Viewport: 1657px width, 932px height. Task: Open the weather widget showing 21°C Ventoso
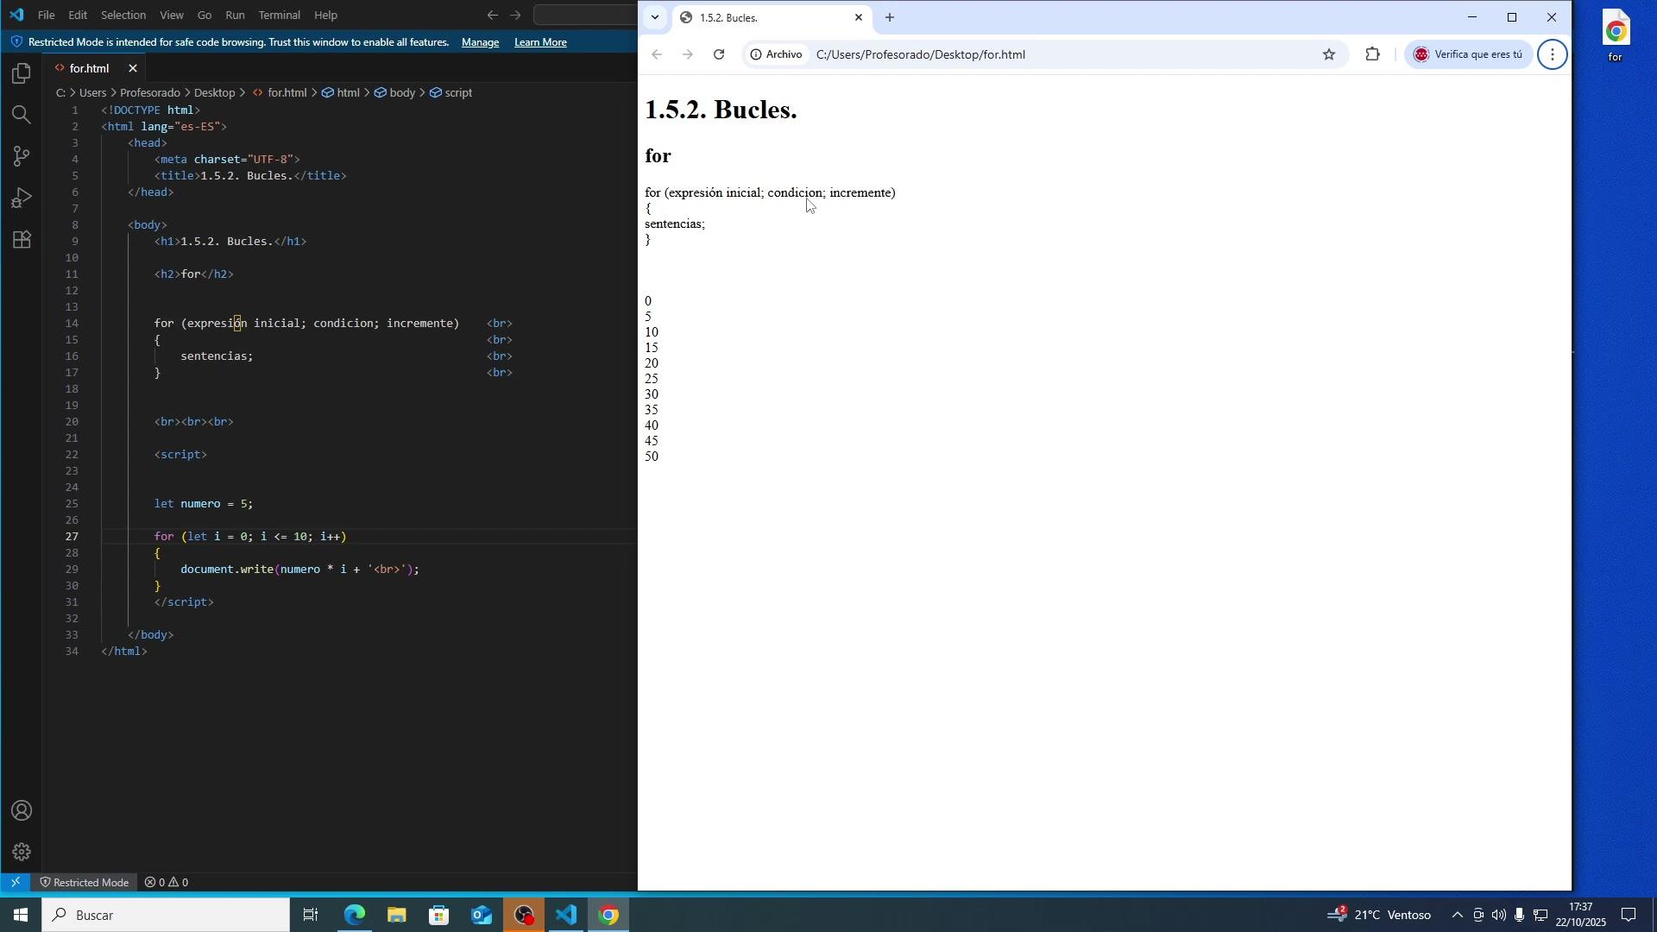(1379, 916)
